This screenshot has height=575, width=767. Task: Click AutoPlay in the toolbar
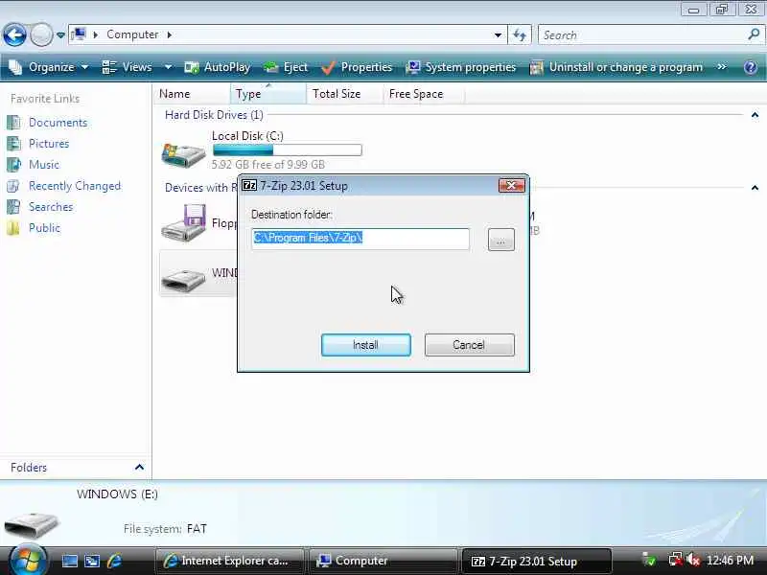pos(218,67)
